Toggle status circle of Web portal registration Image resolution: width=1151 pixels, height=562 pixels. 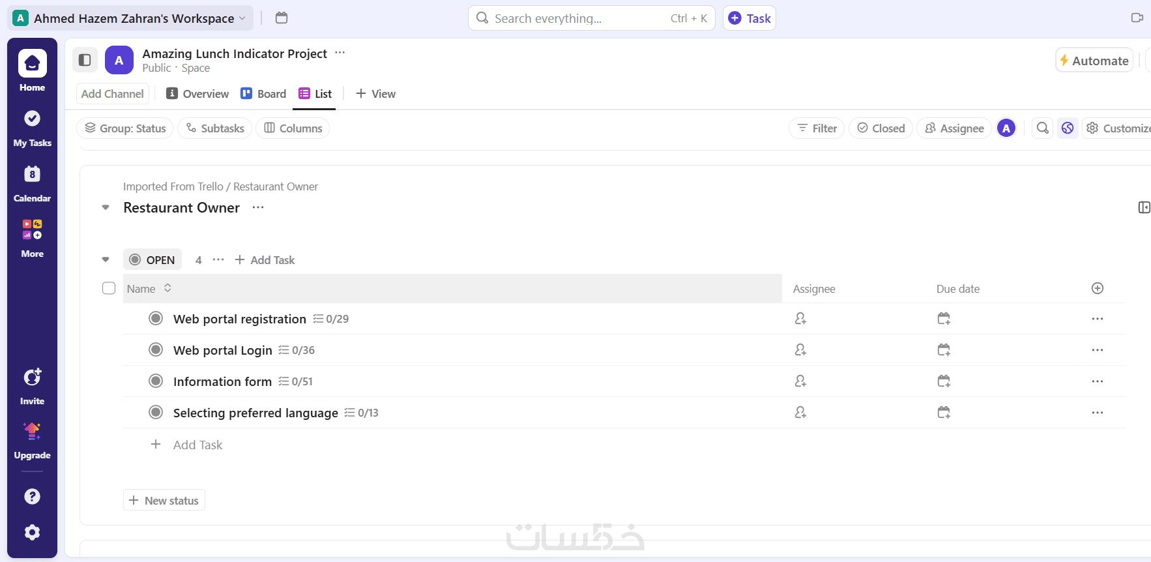(156, 319)
